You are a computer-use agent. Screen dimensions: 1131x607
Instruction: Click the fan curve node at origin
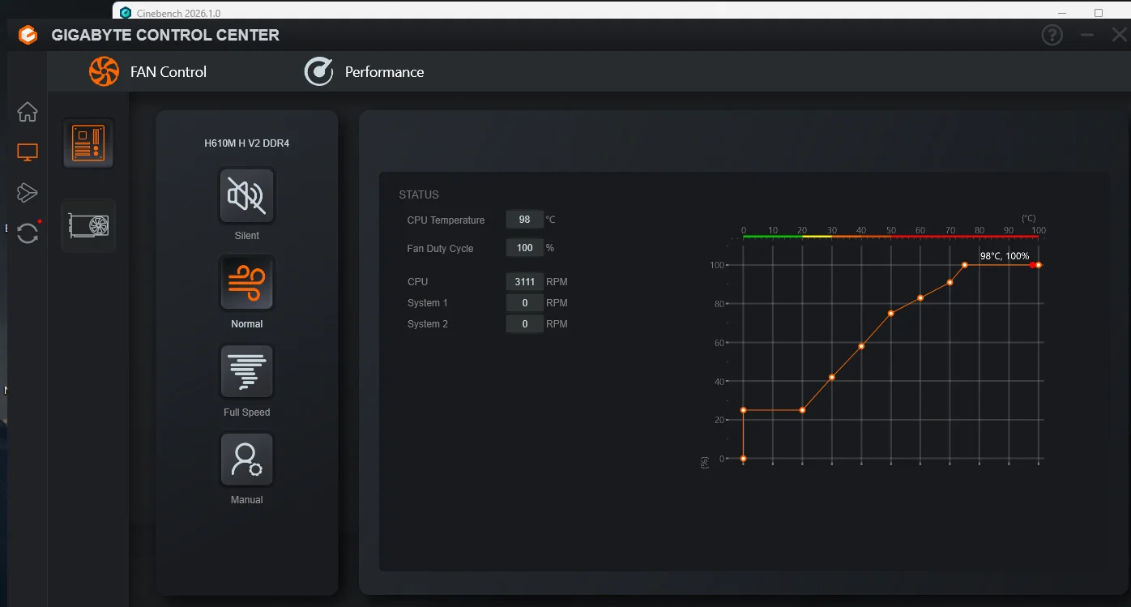[743, 459]
